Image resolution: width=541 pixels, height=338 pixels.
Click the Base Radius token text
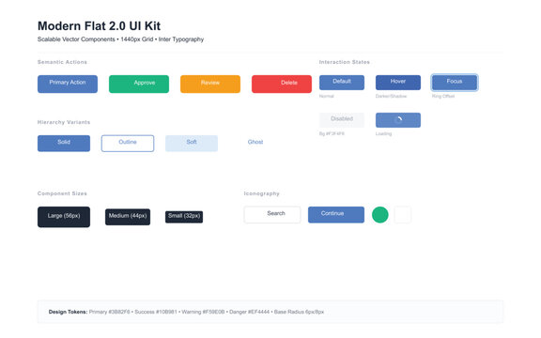click(x=299, y=312)
